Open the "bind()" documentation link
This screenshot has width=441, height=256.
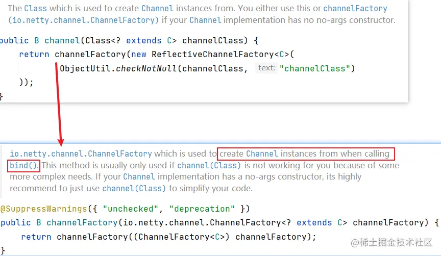point(23,165)
